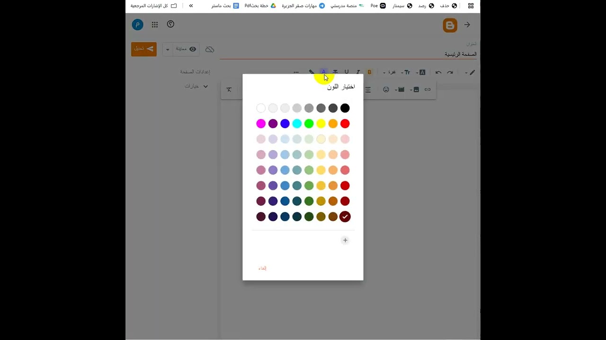This screenshot has height=340, width=606.
Task: Open the رصد bookmark
Action: click(x=426, y=6)
